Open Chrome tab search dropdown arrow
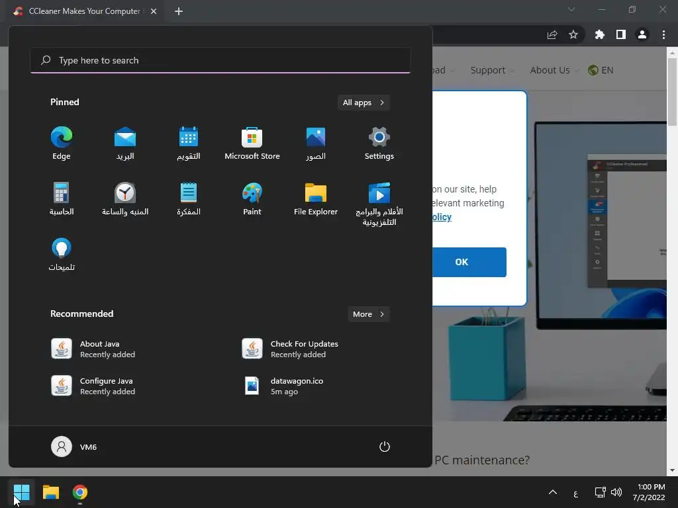The image size is (678, 508). pyautogui.click(x=571, y=9)
